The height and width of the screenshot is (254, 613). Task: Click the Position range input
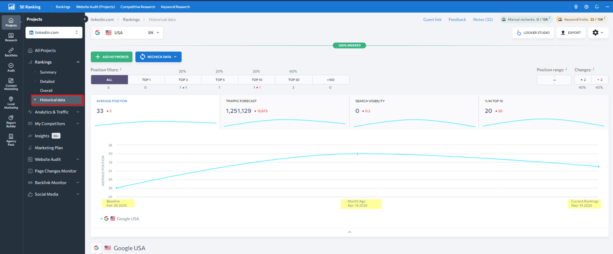[554, 80]
